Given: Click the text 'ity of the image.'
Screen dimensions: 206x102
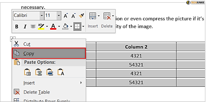Looking at the screenshot, I should pos(134,27).
